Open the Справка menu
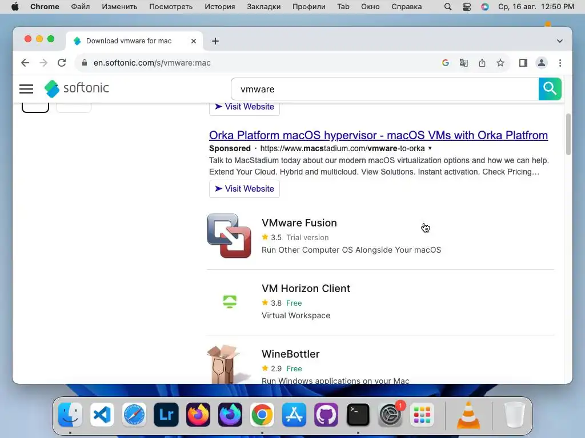Viewport: 585px width, 438px height. pos(406,7)
